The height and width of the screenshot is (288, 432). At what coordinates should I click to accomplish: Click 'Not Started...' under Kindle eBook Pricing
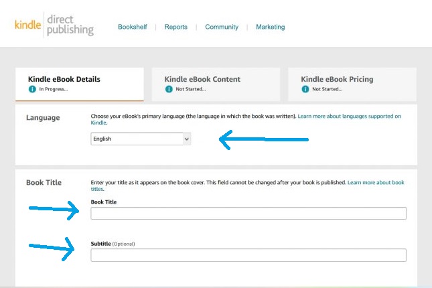tap(327, 89)
